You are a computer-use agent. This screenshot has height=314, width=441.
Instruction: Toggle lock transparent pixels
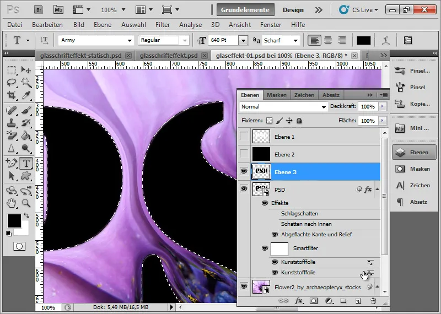(x=270, y=121)
